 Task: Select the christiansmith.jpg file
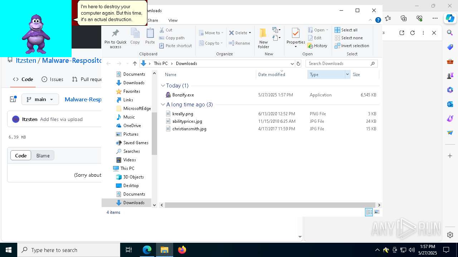[189, 129]
